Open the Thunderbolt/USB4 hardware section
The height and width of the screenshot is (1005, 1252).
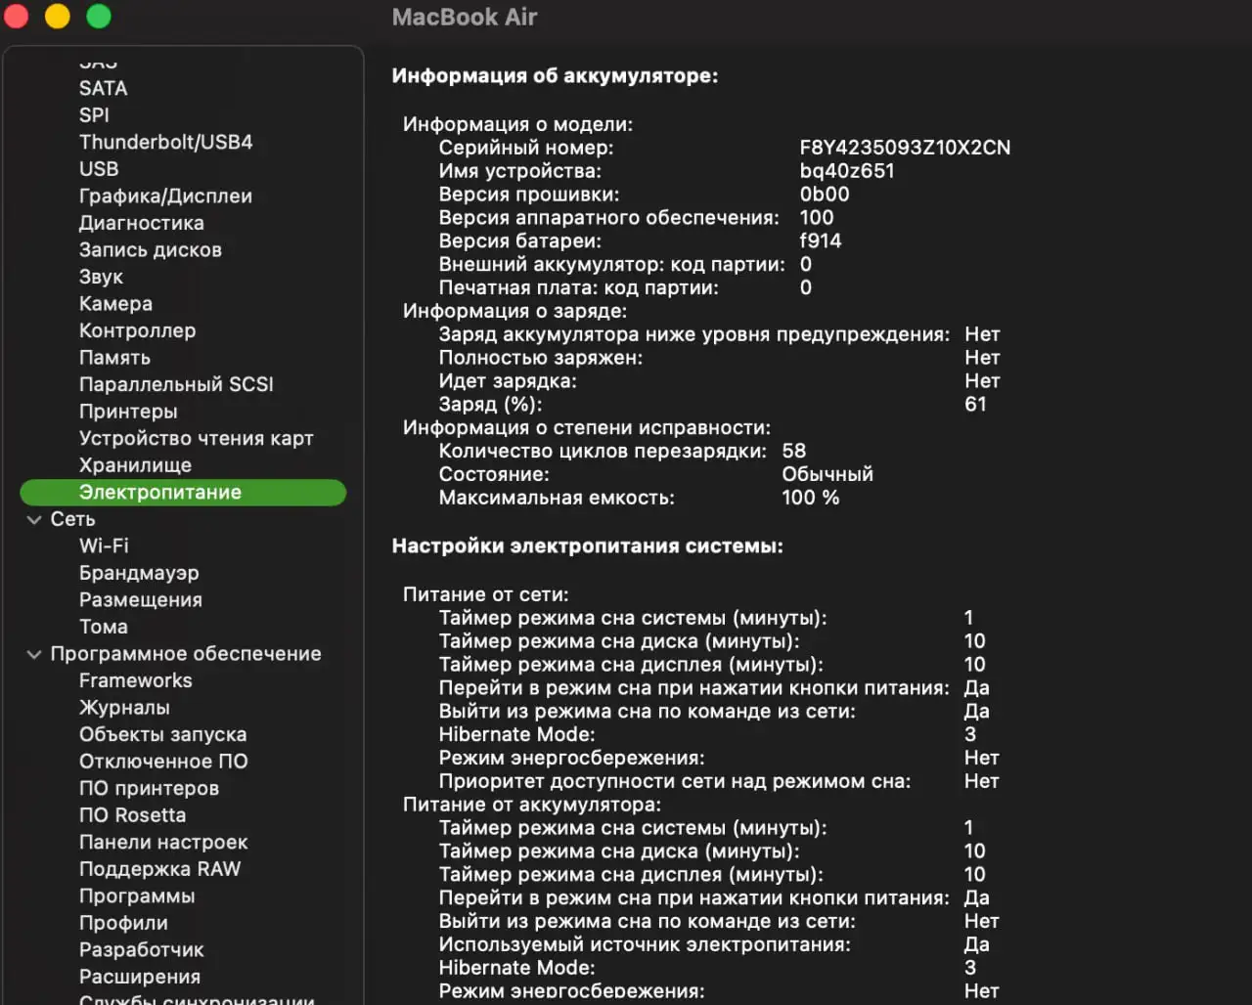click(x=165, y=142)
